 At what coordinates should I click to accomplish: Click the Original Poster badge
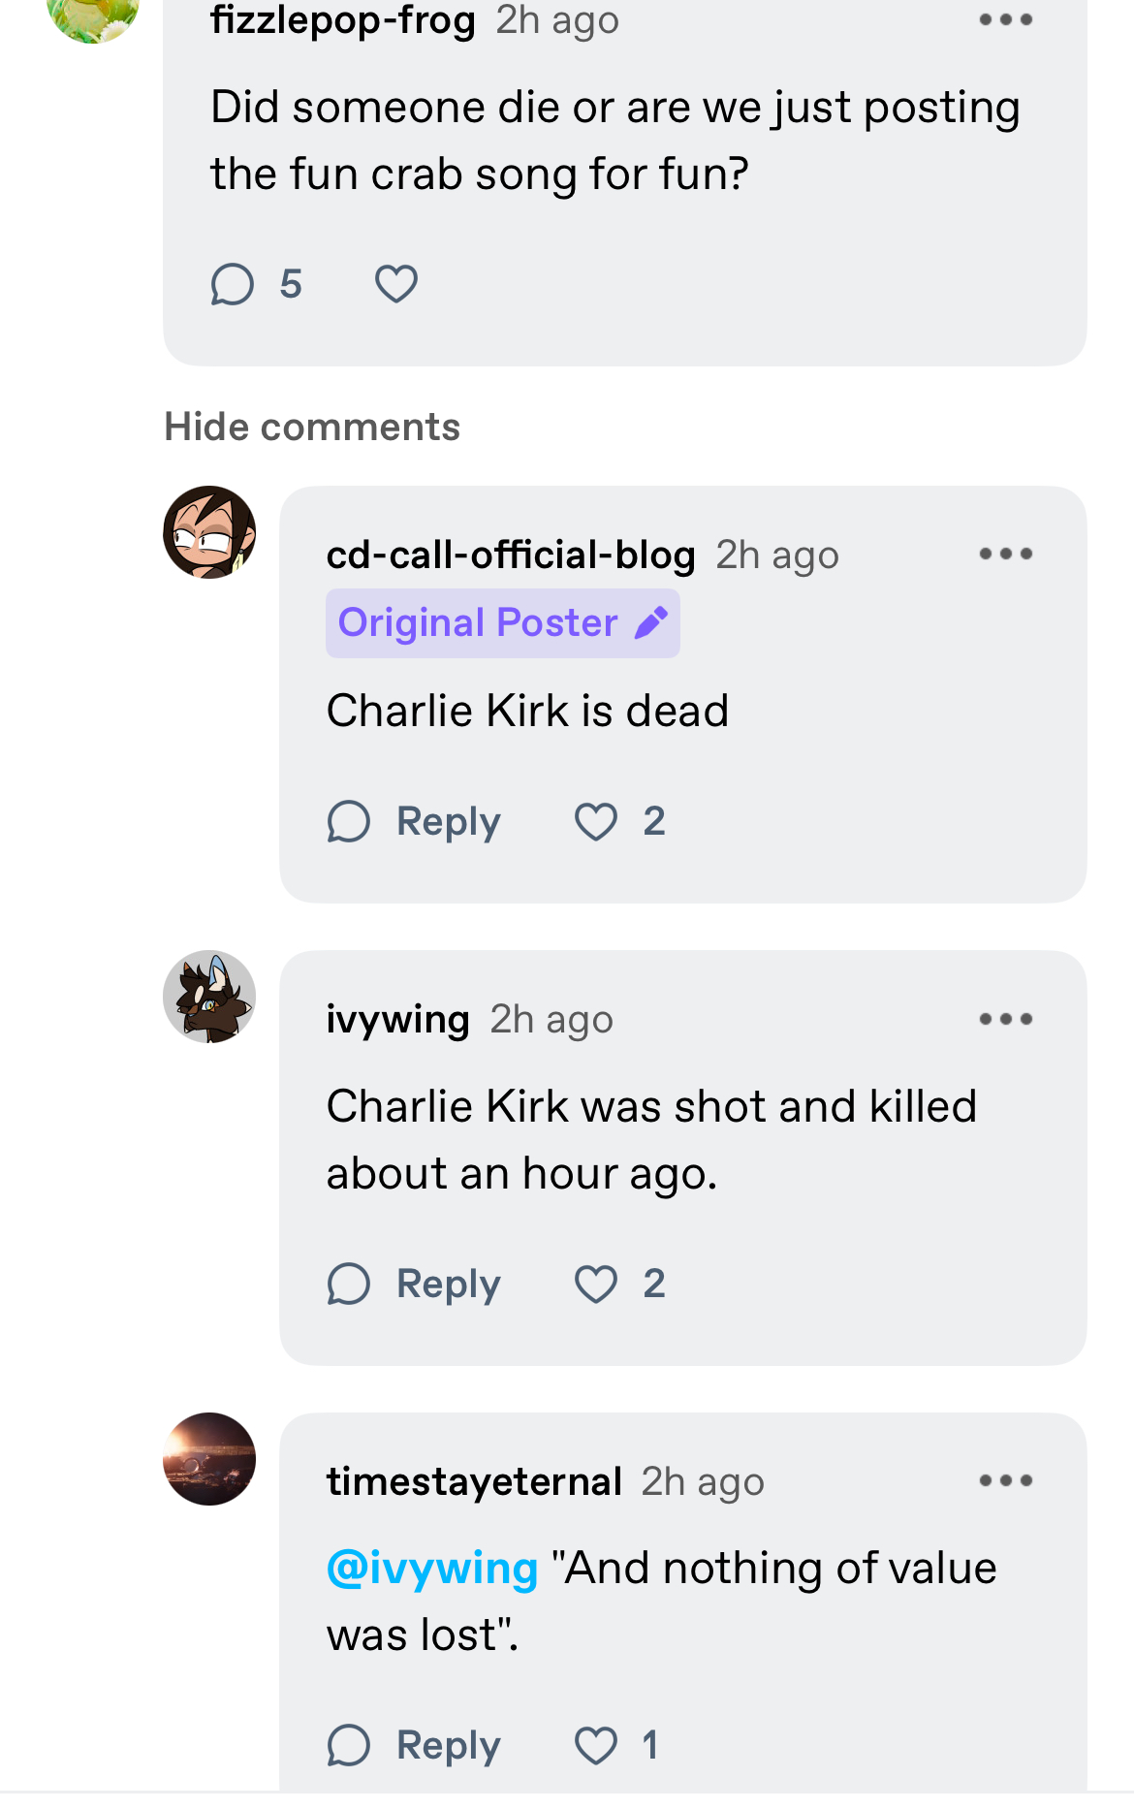502,623
